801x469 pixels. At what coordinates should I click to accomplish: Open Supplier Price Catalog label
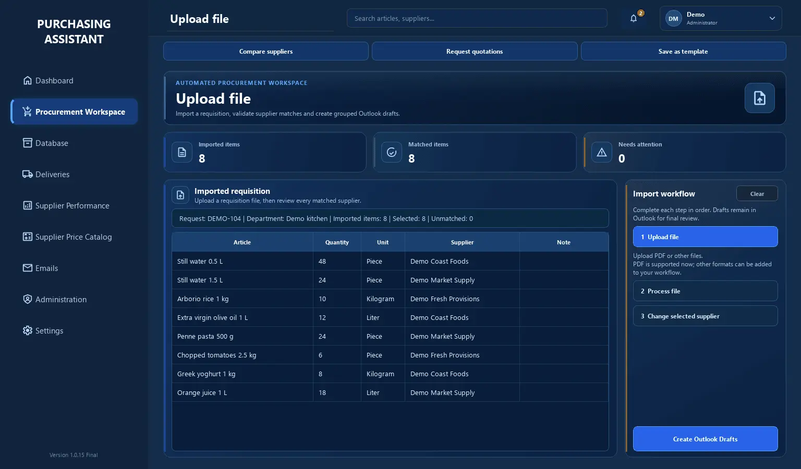(x=74, y=237)
